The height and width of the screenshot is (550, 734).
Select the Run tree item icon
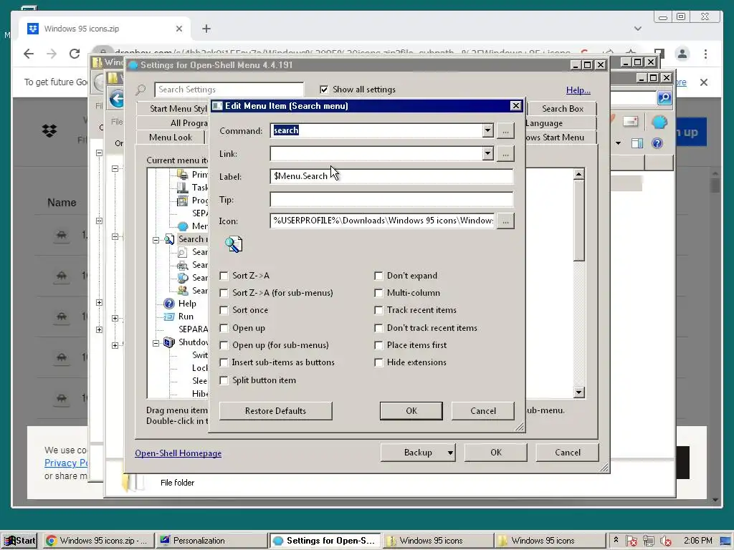pyautogui.click(x=169, y=317)
